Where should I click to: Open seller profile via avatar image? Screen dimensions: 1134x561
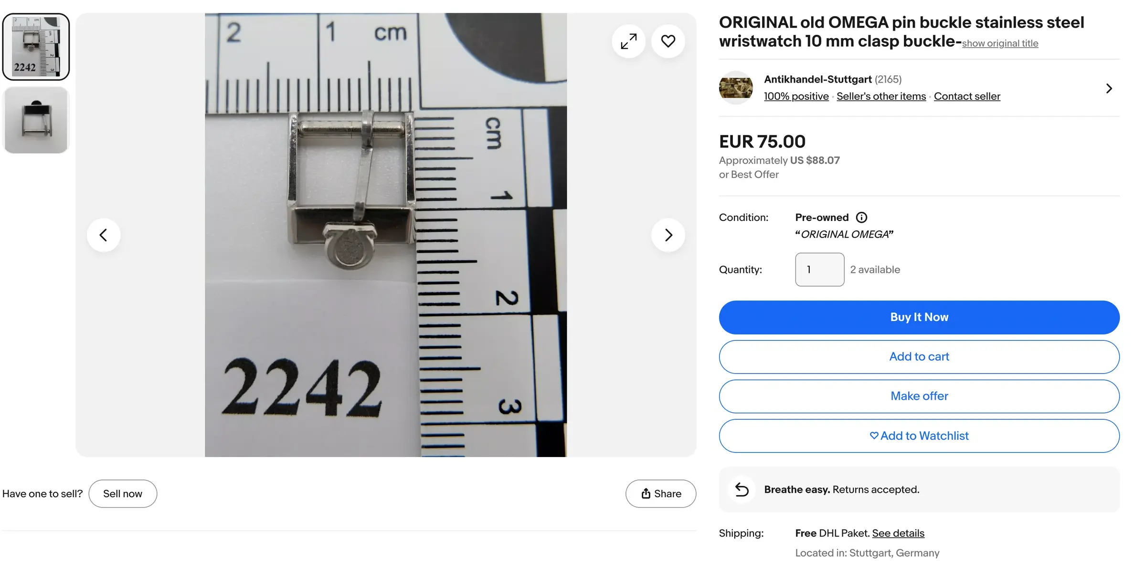[x=736, y=87]
